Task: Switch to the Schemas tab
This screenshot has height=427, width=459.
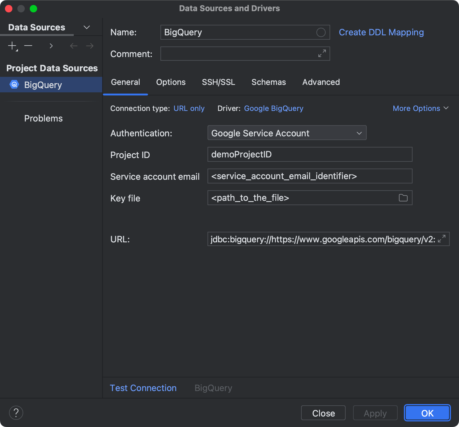Action: click(269, 82)
